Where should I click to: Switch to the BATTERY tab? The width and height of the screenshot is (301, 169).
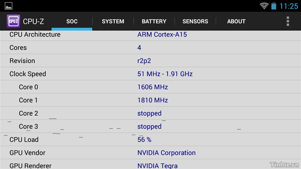coord(154,21)
